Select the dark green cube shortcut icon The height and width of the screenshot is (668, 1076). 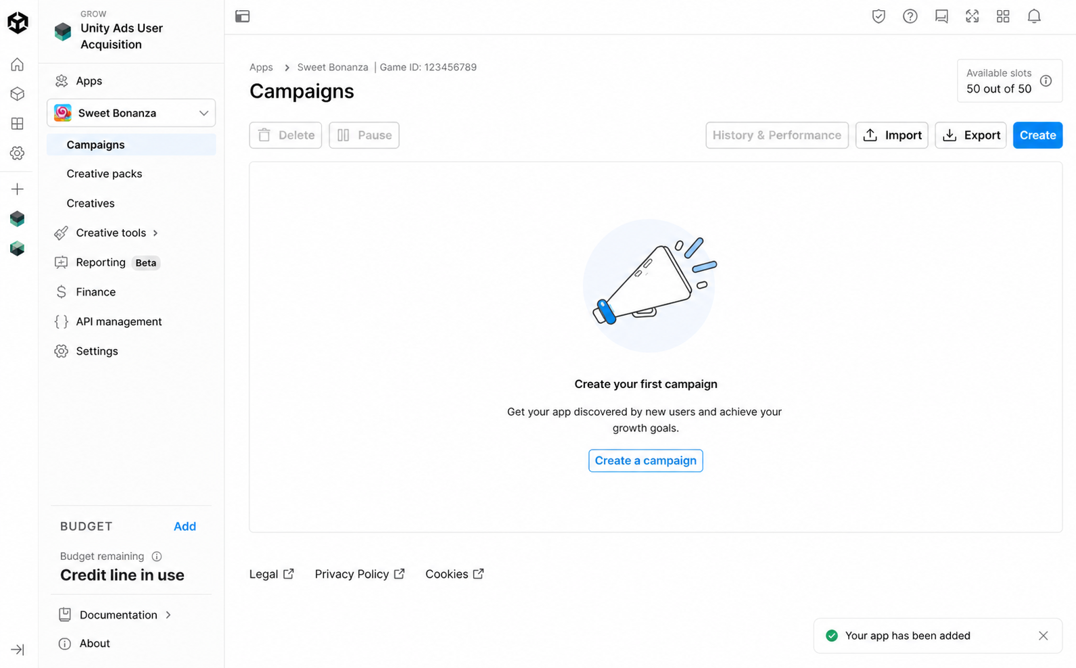pos(18,218)
